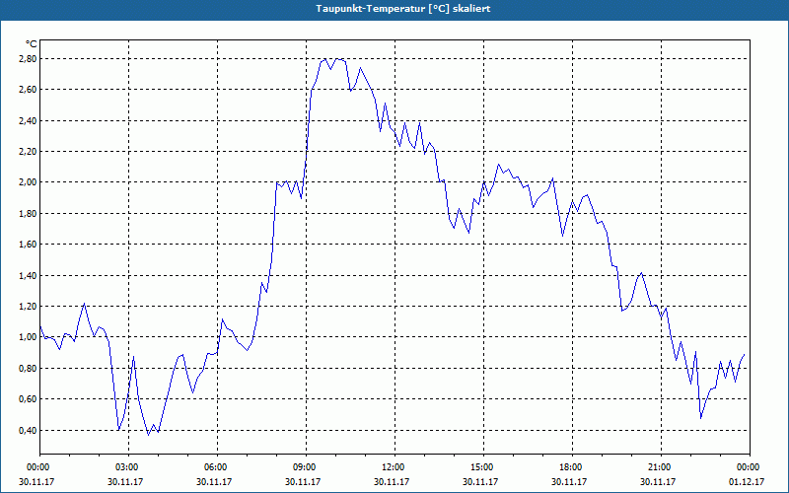Click the 2,20 y-axis label

click(30, 152)
